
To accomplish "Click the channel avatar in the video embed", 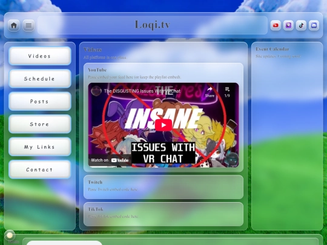I will tap(96, 91).
